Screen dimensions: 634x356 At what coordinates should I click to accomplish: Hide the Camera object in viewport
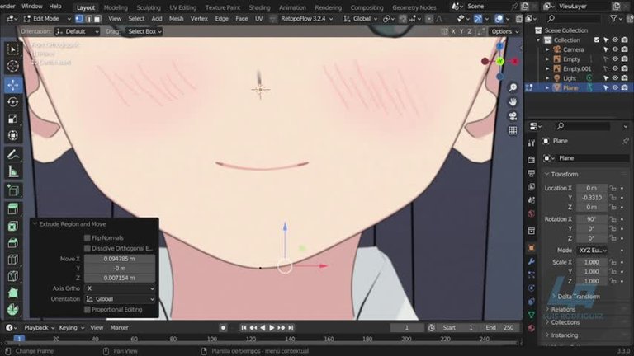(615, 49)
